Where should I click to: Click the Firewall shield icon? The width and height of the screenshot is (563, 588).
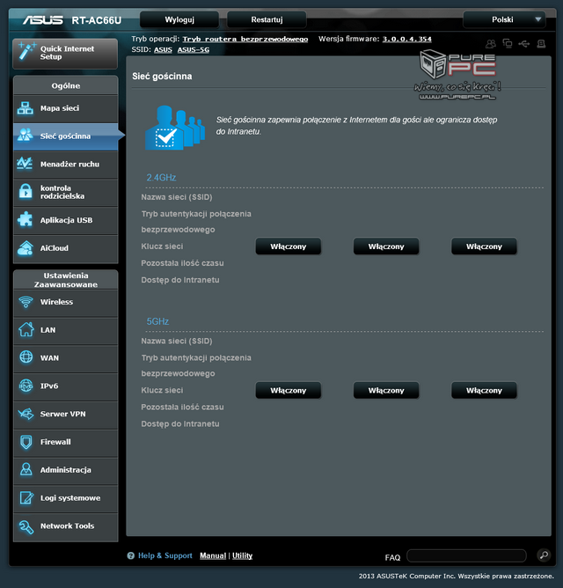(x=26, y=442)
